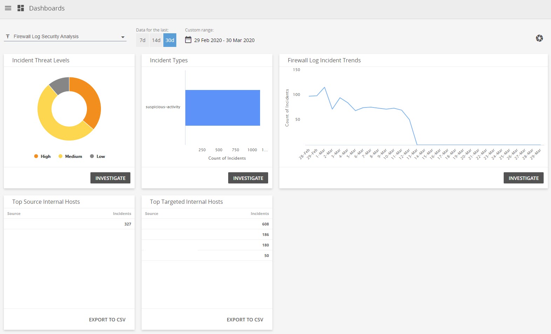Click the snapshot aperture icon

click(539, 38)
